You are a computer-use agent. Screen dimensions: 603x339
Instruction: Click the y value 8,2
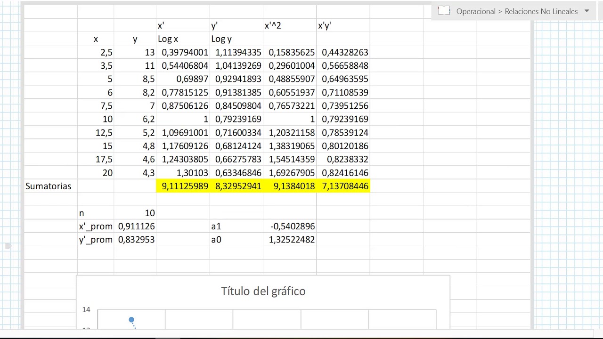135,93
